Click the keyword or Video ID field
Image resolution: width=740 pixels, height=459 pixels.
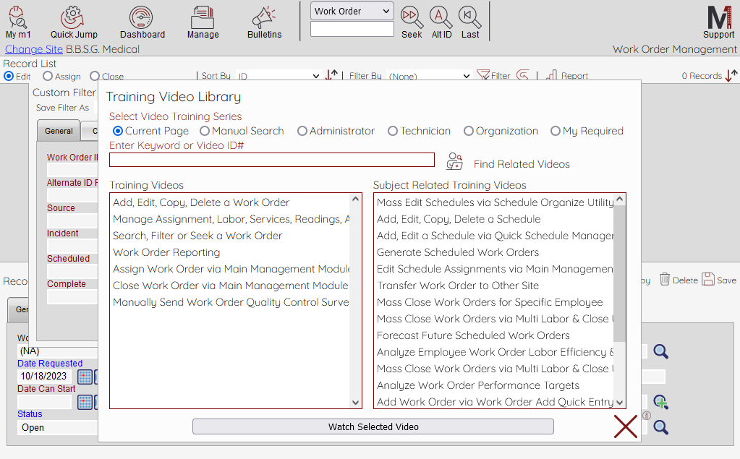(x=272, y=160)
